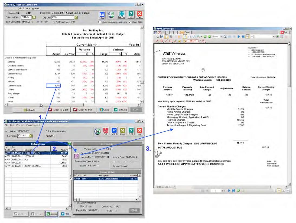Open the Mod Log menu
Screen dimensions: 296x223
coord(20,125)
